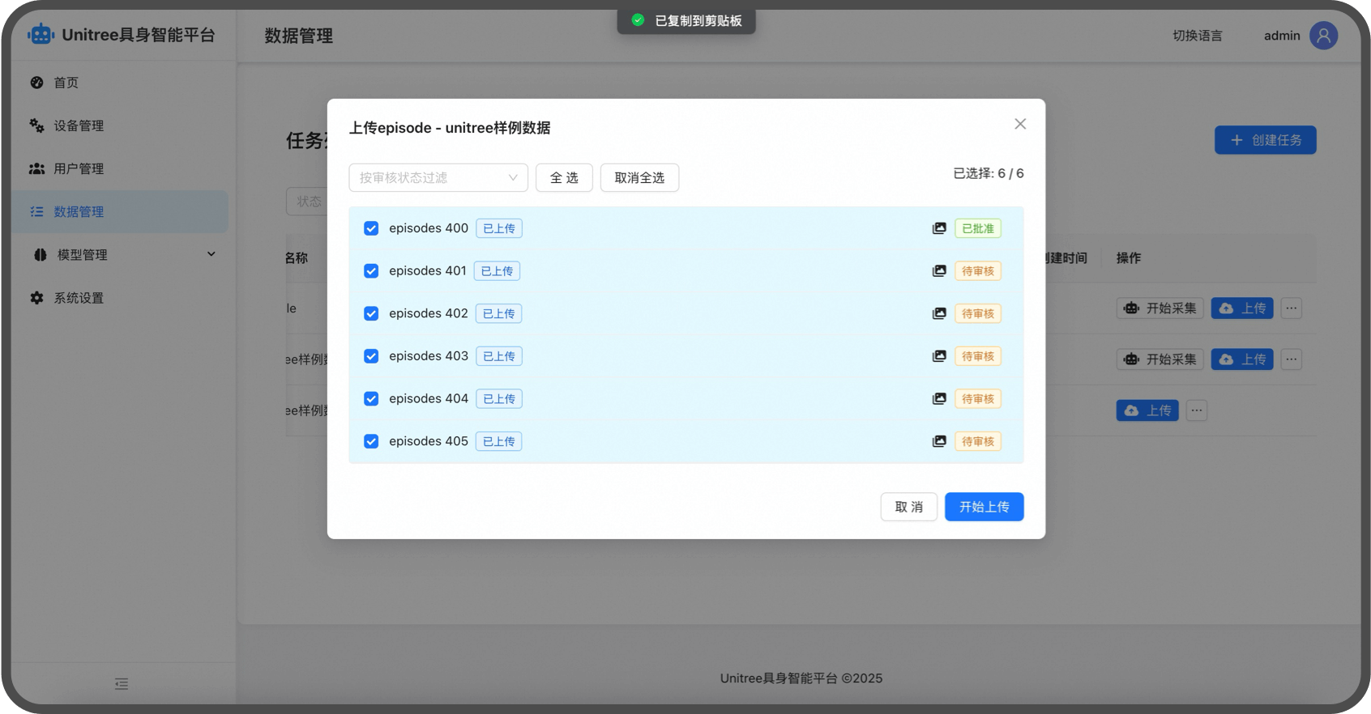Screen dimensions: 1371x714
Task: Open the review status filter dropdown
Action: (x=438, y=177)
